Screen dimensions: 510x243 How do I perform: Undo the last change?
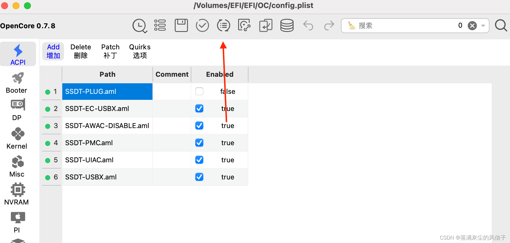pyautogui.click(x=308, y=26)
